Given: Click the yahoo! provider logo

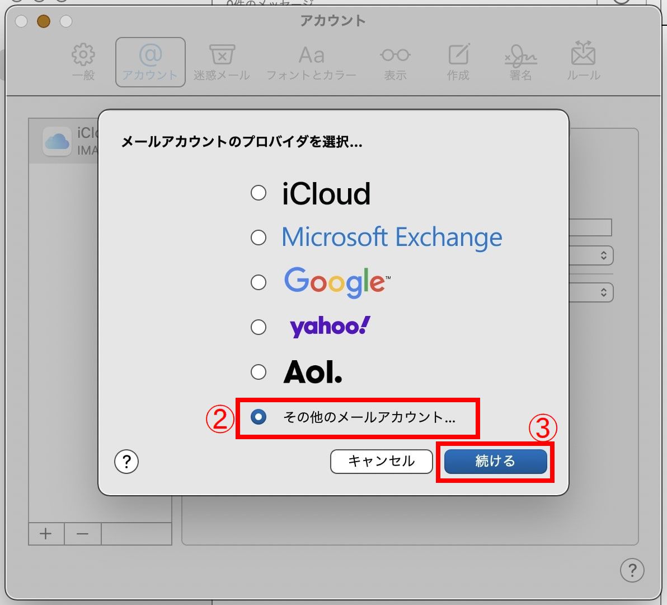Looking at the screenshot, I should point(330,327).
